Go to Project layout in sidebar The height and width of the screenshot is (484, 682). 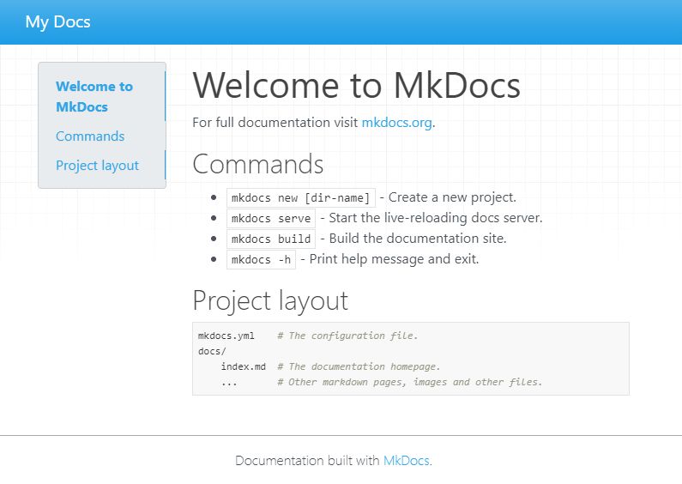pyautogui.click(x=98, y=166)
